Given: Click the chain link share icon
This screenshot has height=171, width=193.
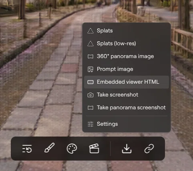Looking at the screenshot, I should [149, 149].
